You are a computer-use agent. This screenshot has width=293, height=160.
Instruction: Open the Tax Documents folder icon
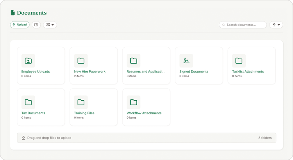28,102
